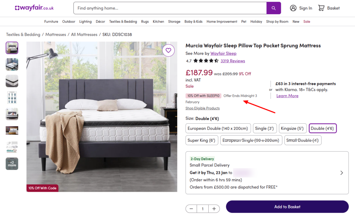Screen dimensions: 355x217
Task: Click the '+2 more' thumbnail icon
Action: [x=12, y=164]
